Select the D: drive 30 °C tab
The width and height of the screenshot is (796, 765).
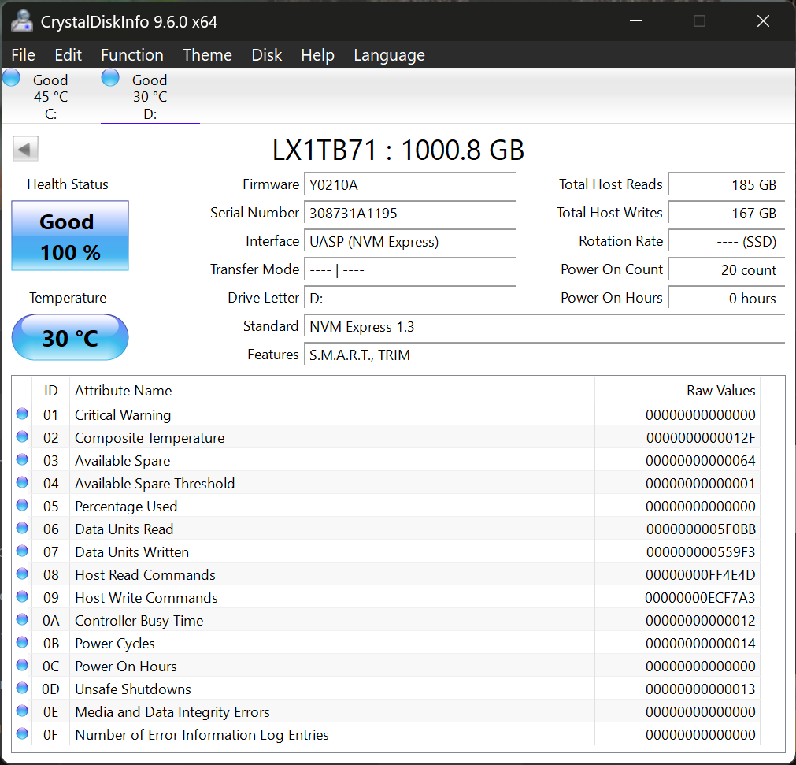[x=150, y=96]
